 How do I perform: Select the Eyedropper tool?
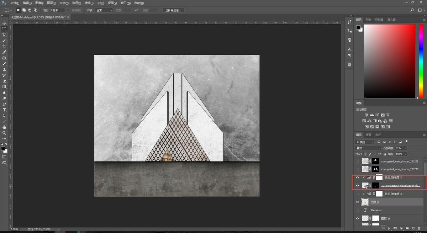pyautogui.click(x=4, y=52)
